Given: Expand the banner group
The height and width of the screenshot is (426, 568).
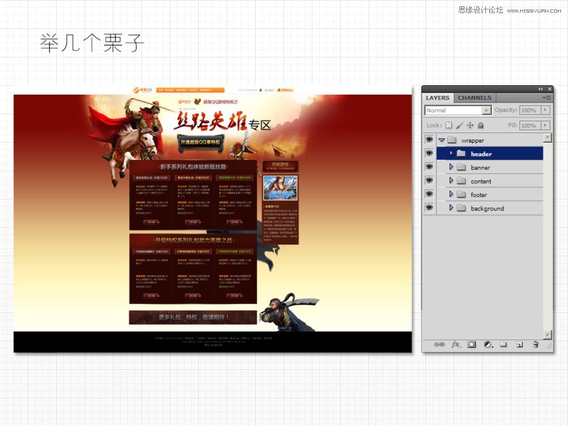Looking at the screenshot, I should click(451, 167).
